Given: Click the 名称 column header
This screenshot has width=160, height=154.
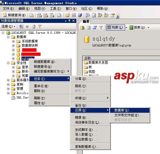Looking at the screenshot, I should click(x=121, y=58).
